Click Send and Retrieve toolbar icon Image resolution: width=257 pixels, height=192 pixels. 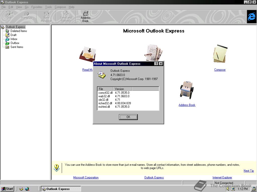66,17
